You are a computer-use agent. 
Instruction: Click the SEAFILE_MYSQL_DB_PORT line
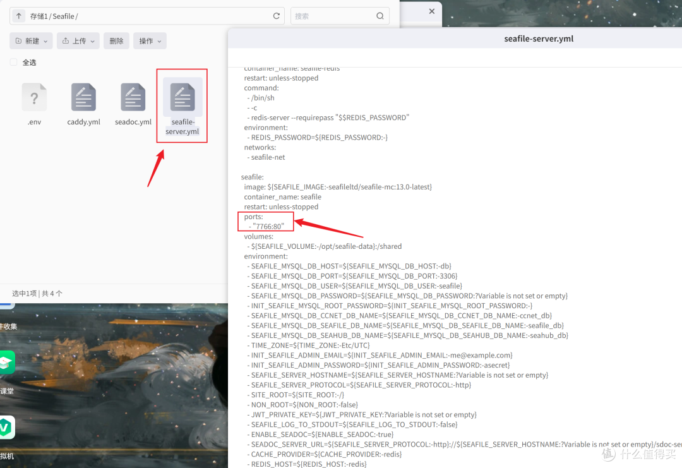click(352, 276)
